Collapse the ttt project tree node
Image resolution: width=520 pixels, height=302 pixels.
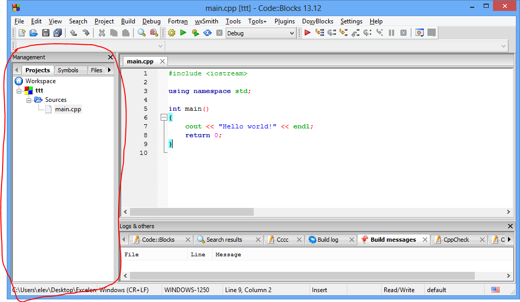click(19, 91)
